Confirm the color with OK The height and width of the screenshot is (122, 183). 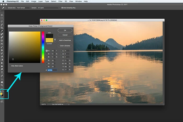(65, 30)
